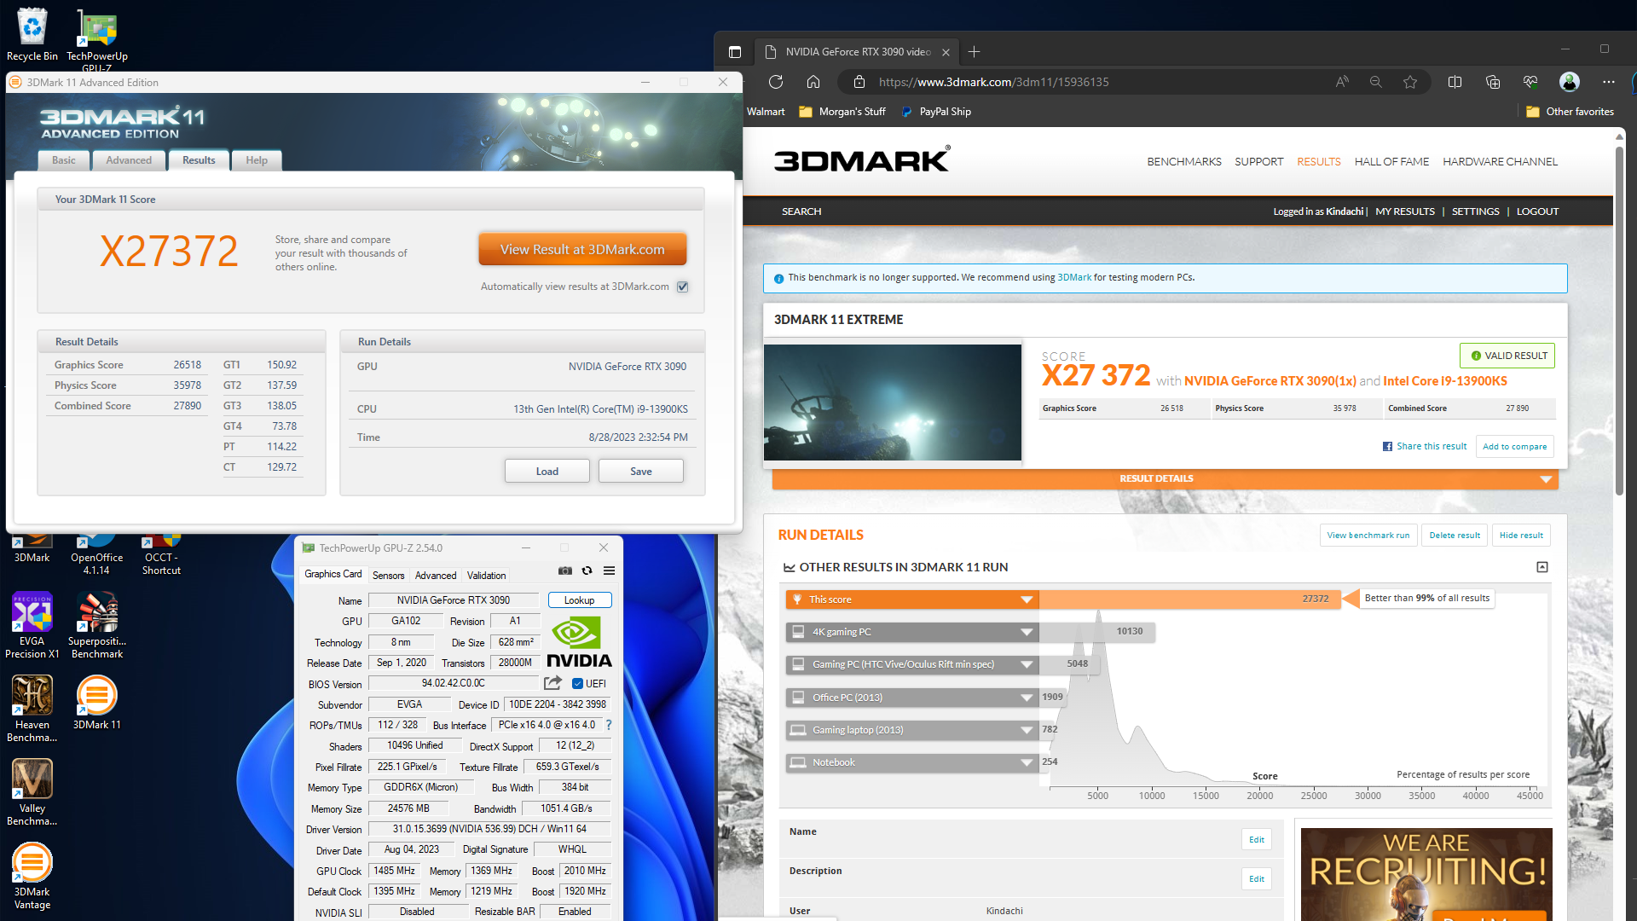
Task: Click Delete result button
Action: pyautogui.click(x=1455, y=535)
